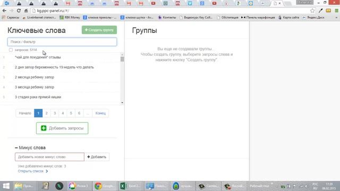This screenshot has width=340, height=191.
Task: Go to page 3 of keywords
Action: point(55,113)
